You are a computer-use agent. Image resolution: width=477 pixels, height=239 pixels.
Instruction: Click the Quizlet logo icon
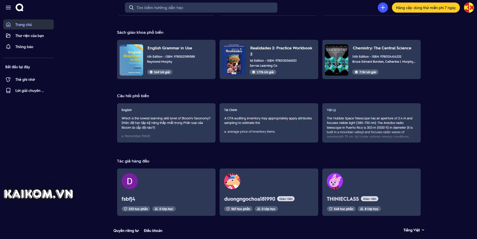coord(19,8)
